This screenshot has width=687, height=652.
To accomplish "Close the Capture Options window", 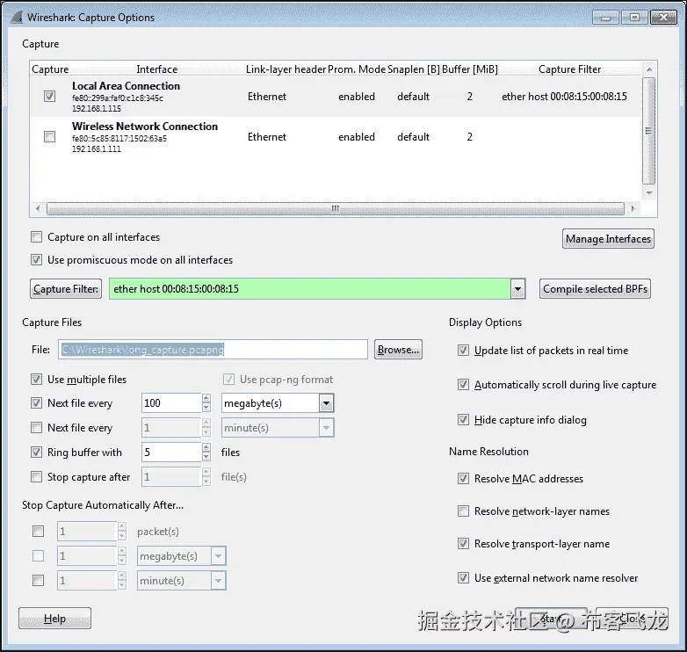I will click(x=663, y=18).
